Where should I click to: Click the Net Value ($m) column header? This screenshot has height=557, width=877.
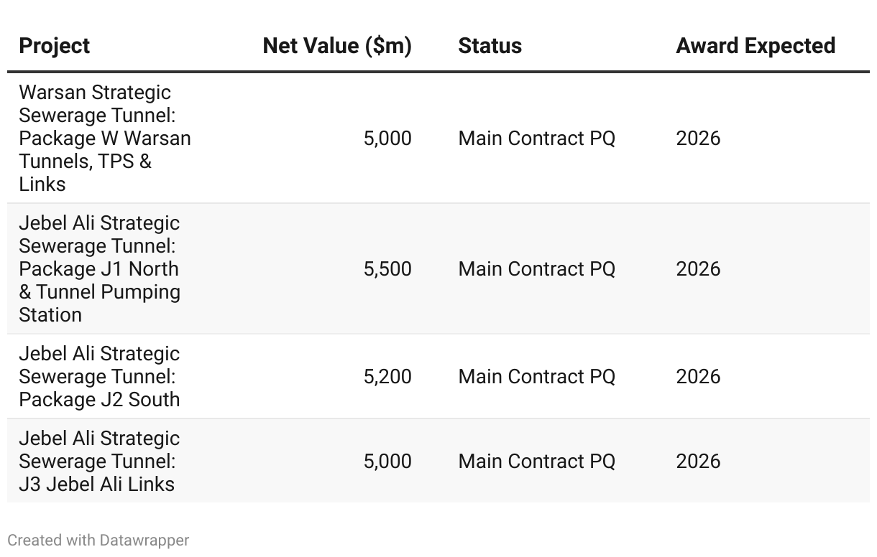click(337, 46)
